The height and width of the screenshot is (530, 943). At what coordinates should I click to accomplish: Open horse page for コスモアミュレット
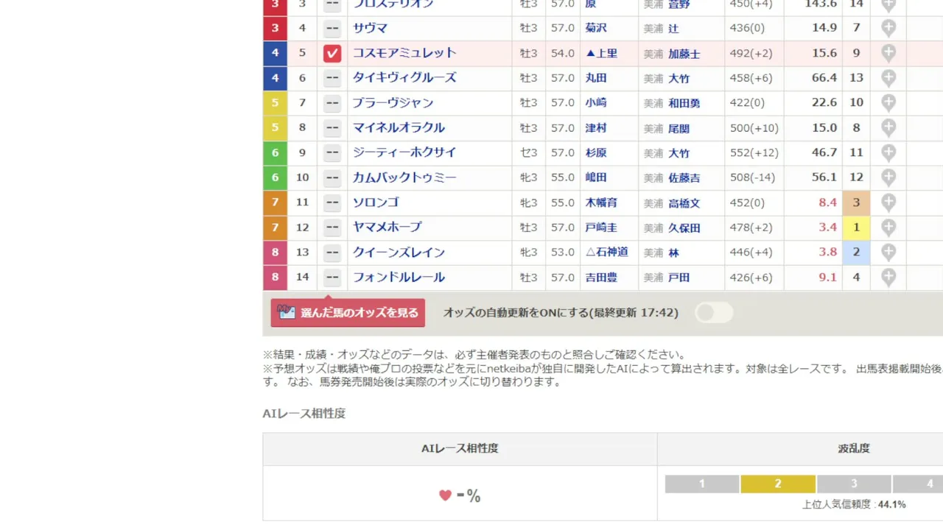[404, 53]
